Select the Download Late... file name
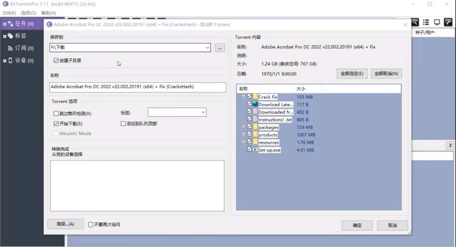The height and width of the screenshot is (247, 456). (x=276, y=104)
